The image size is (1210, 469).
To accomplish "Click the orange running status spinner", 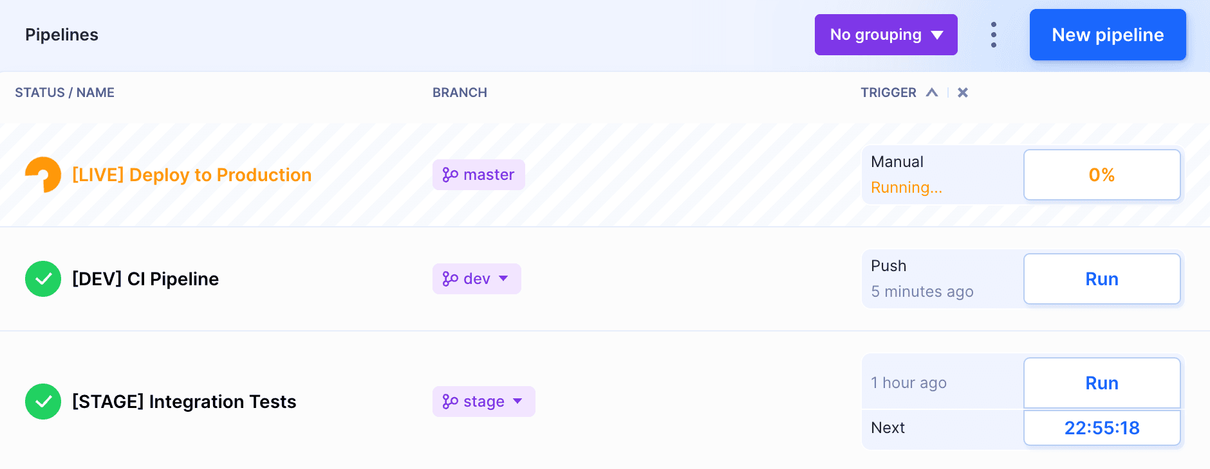I will pos(42,174).
